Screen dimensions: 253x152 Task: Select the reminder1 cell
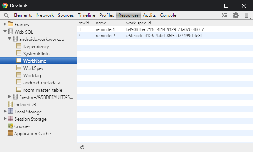point(109,29)
